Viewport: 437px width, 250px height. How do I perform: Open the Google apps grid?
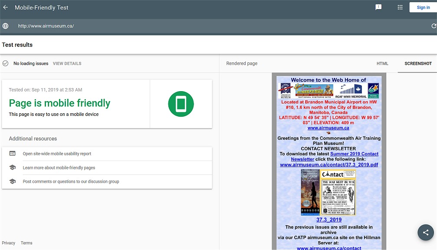pos(400,7)
